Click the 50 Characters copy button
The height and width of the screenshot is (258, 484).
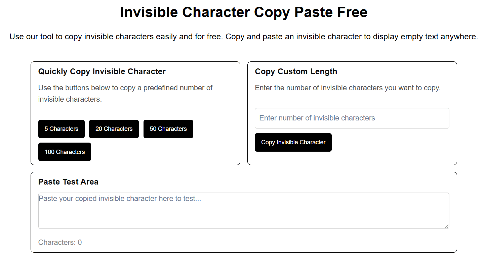(168, 129)
